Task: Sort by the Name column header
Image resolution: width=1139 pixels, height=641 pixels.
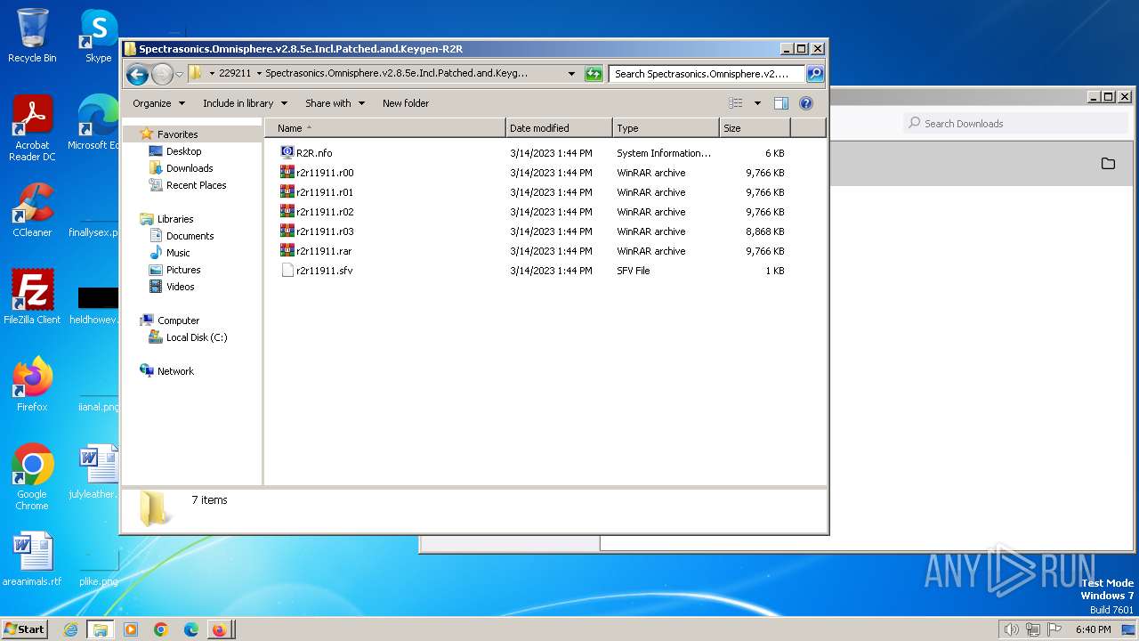Action: point(384,128)
